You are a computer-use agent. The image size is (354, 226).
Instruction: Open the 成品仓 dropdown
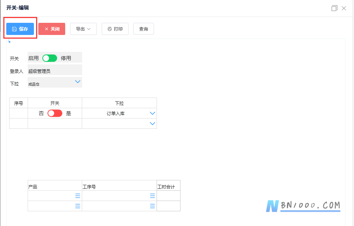click(x=55, y=82)
